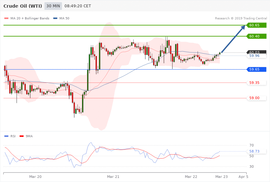Image resolution: width=270 pixels, height=183 pixels.
Task: Click the RSI legend text
Action: click(13, 136)
